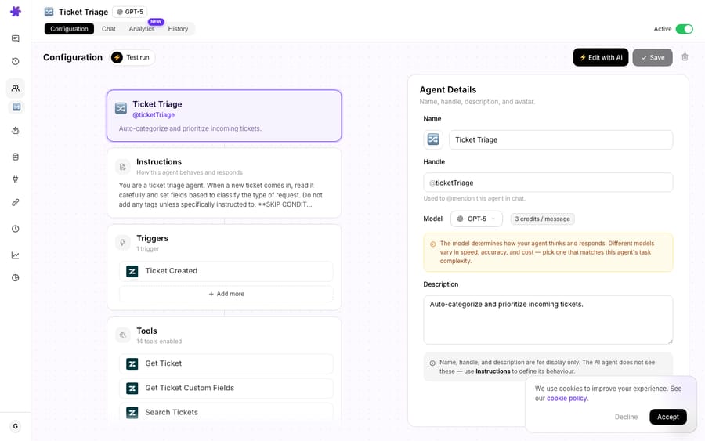Click the 1 trigger text under Triggers

point(147,248)
